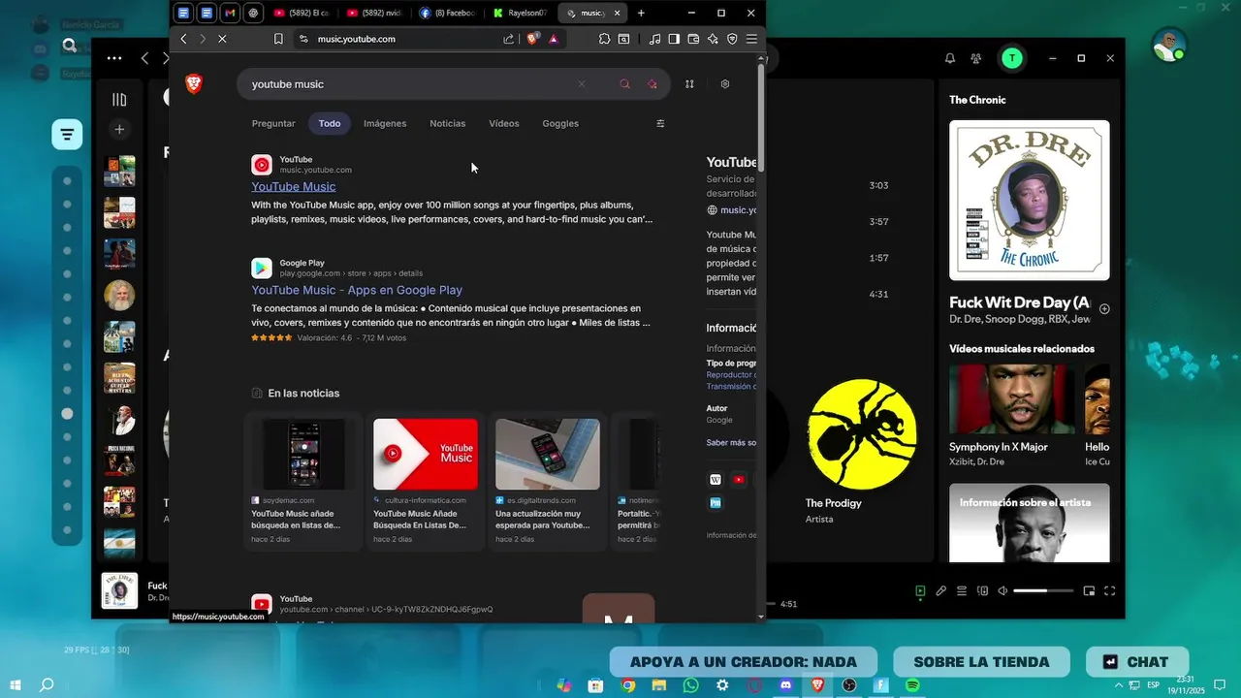Open Brave VPN shield icon
Screen dimensions: 1241x698
tap(732, 39)
